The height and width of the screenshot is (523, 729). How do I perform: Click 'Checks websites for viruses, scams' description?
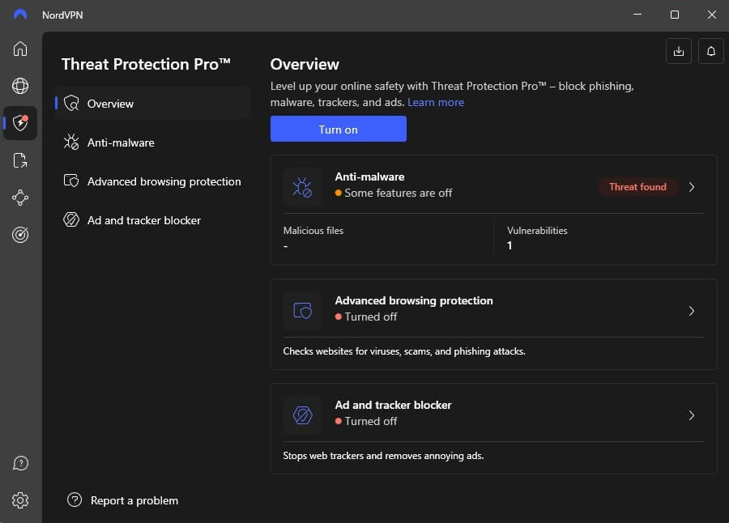coord(404,351)
